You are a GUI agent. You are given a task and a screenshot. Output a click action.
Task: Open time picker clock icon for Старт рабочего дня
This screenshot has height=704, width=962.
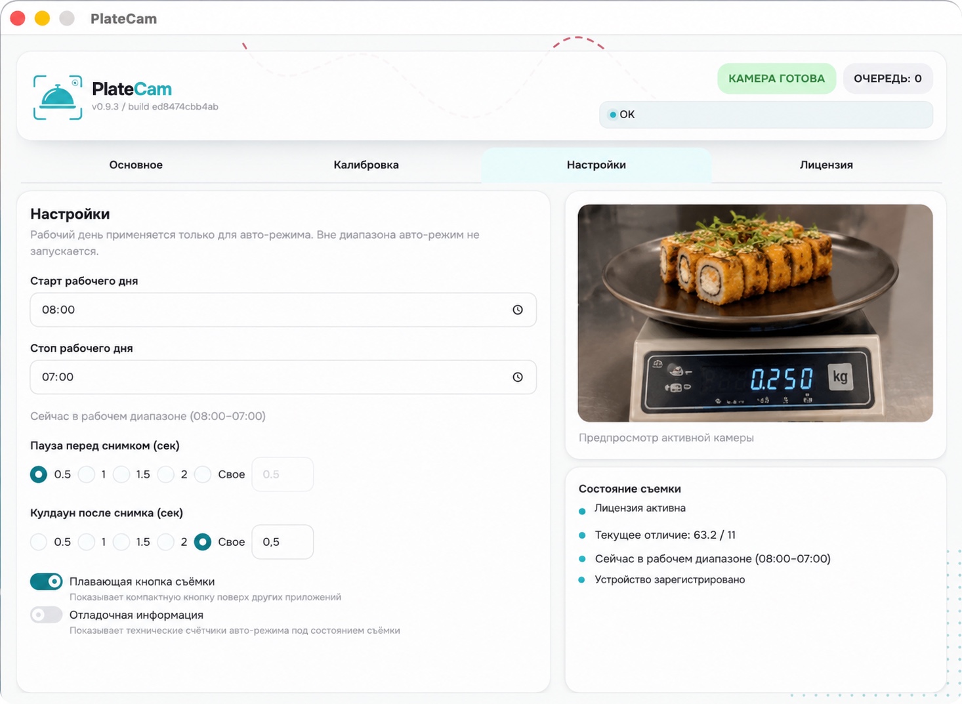coord(518,310)
